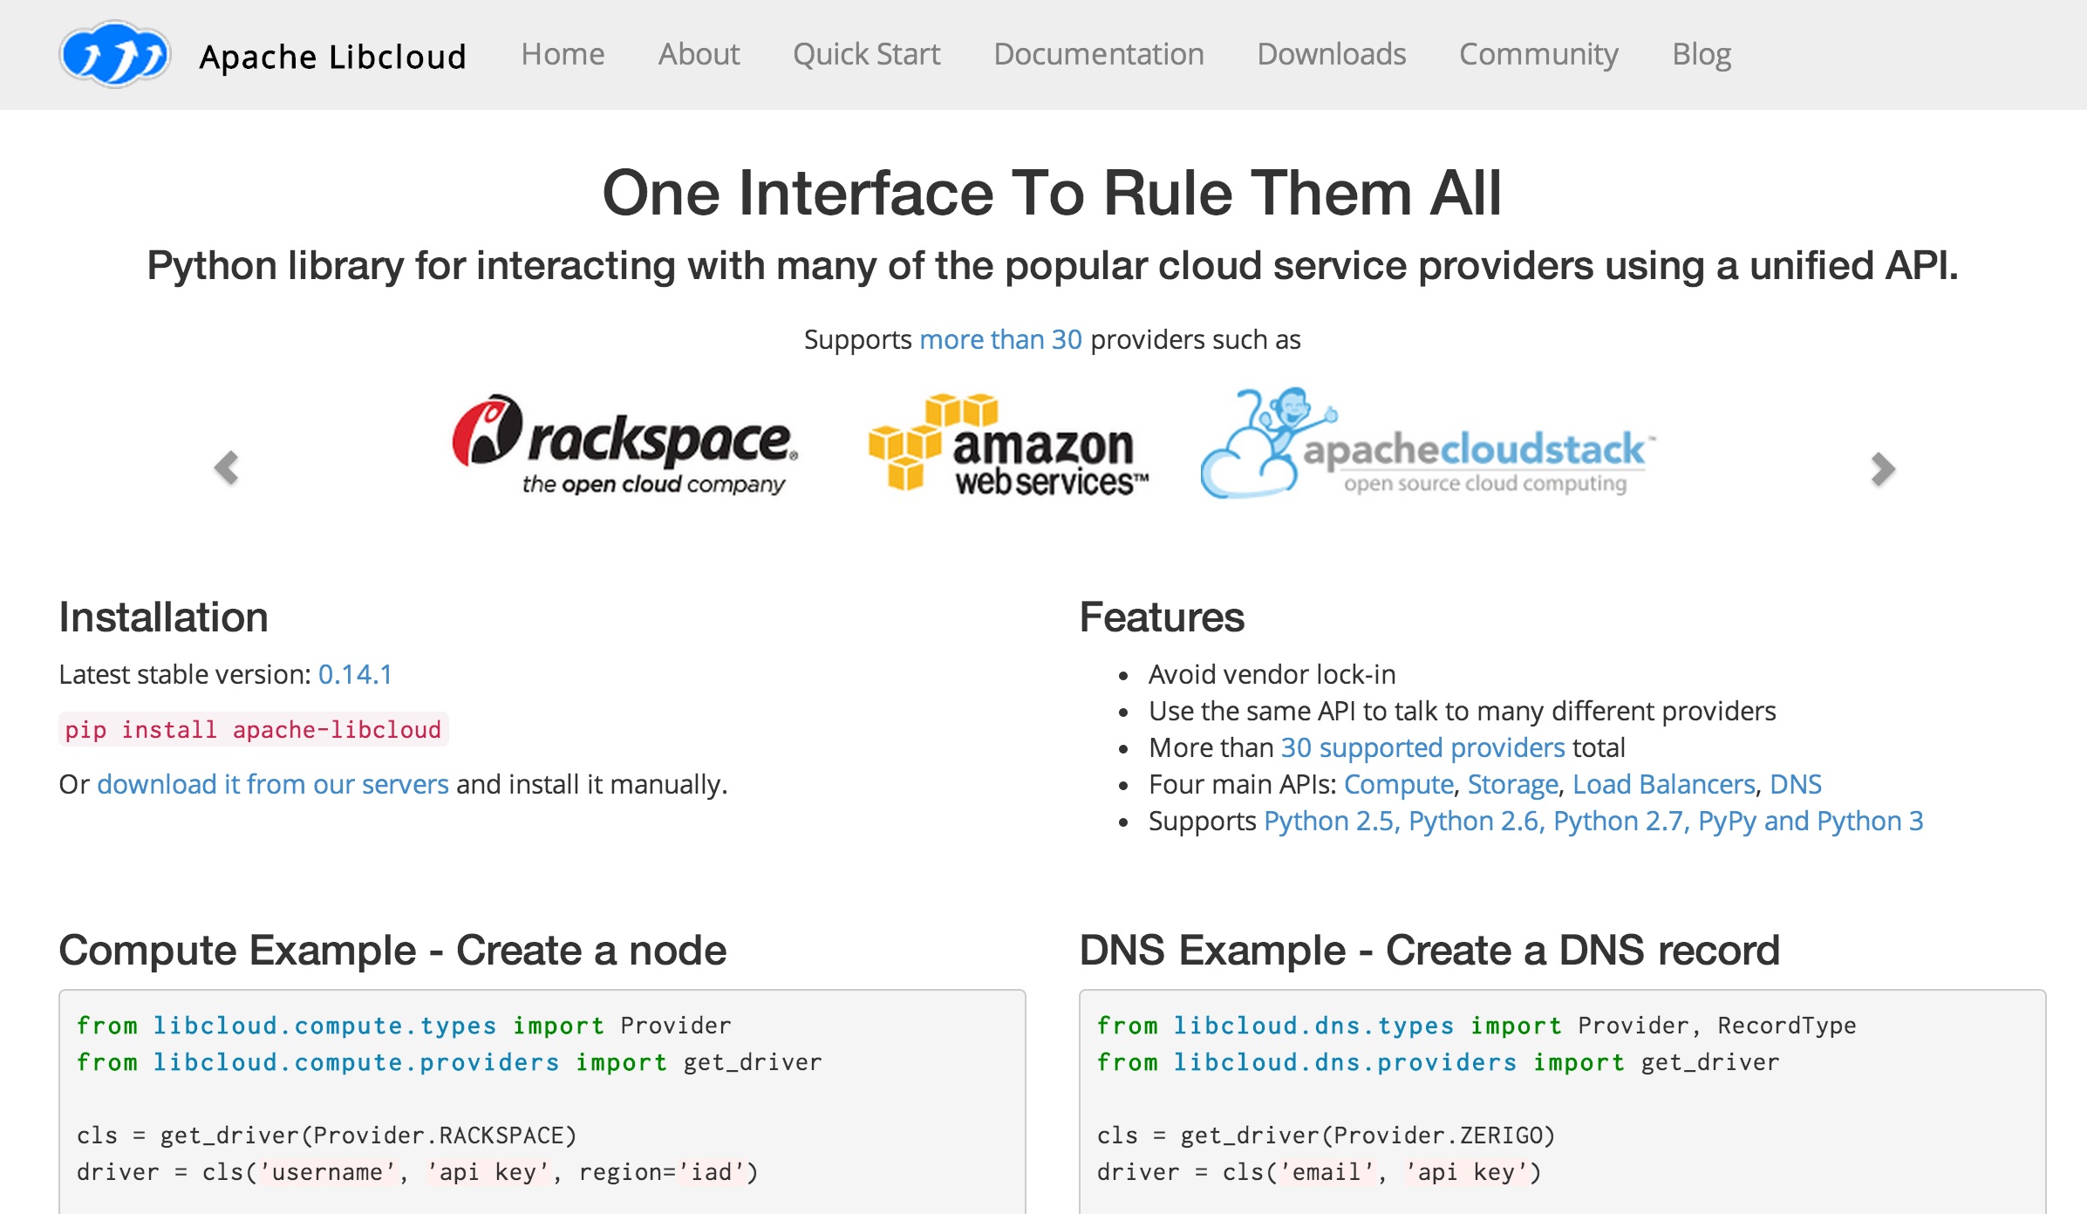The image size is (2087, 1214).
Task: Show previous provider with left carousel arrow
Action: 227,468
